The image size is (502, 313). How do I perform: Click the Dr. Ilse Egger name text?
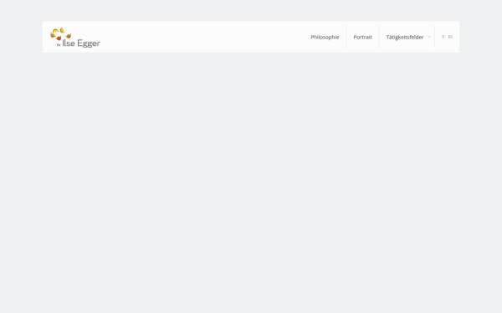79,43
